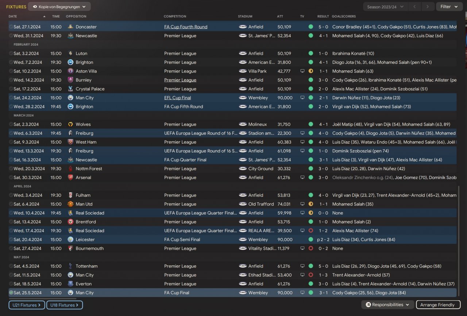Go to the next season with right arrow

(x=427, y=7)
